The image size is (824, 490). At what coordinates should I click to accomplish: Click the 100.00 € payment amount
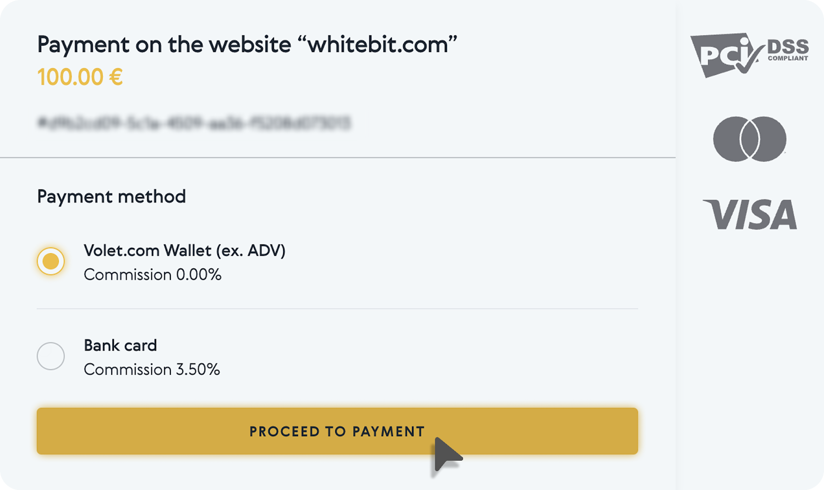[80, 78]
